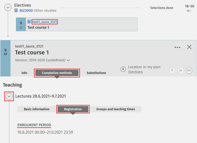
Task: Click the document icon next to testi1_laura_0121
Action: click(x=29, y=22)
